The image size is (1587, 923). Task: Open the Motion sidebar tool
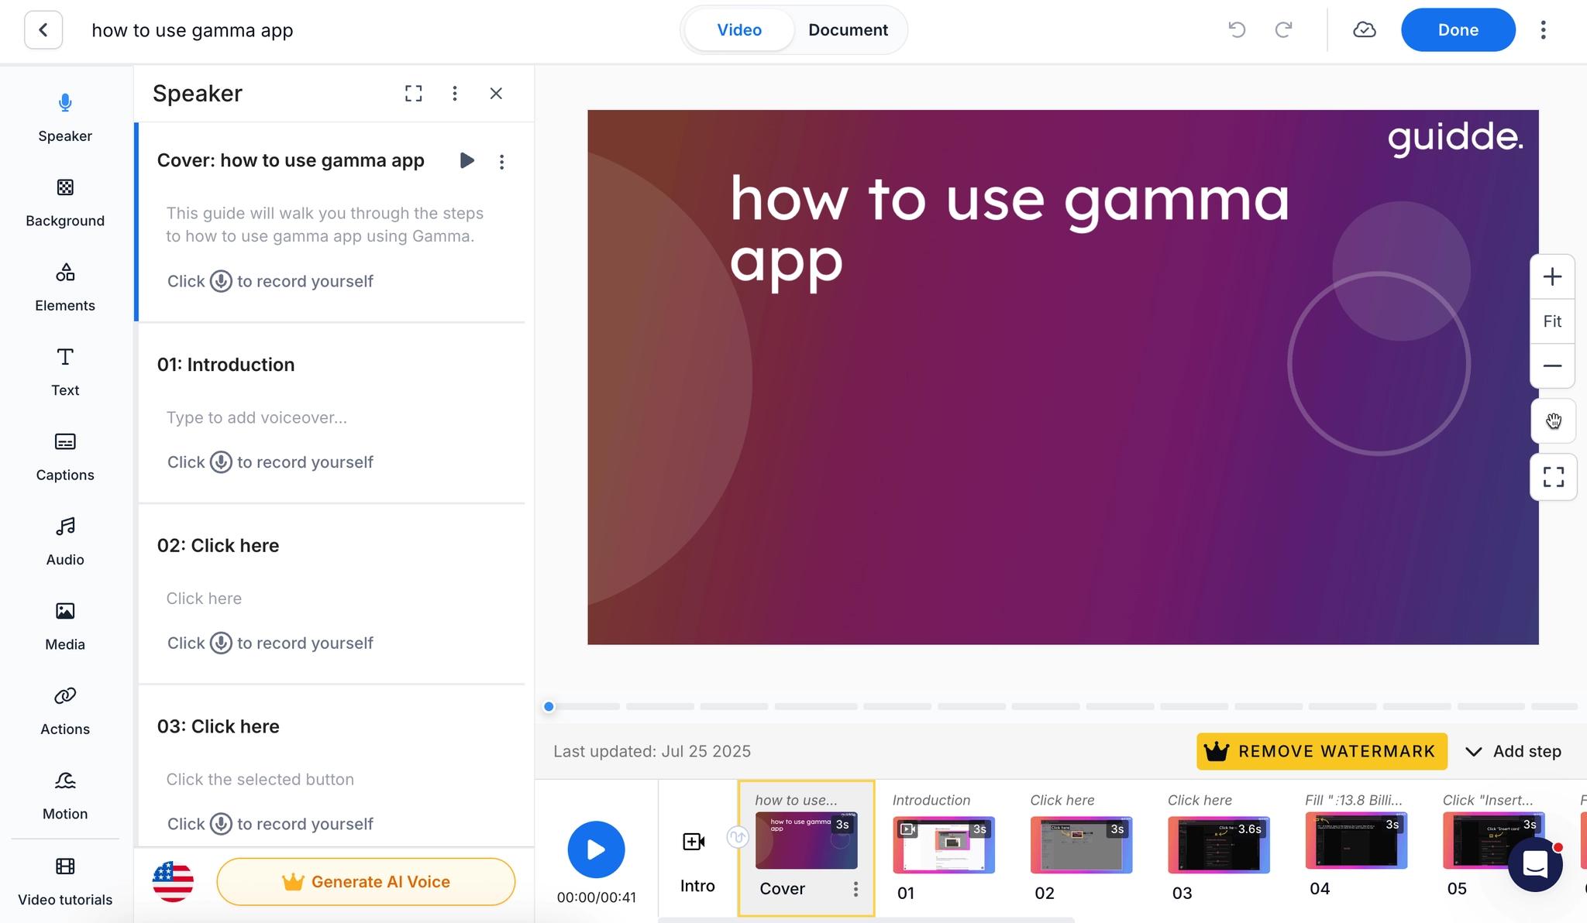(x=65, y=795)
